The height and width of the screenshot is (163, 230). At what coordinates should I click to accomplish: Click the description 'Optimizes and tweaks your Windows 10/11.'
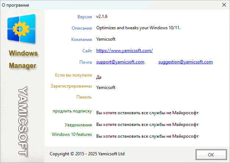[x=138, y=28]
